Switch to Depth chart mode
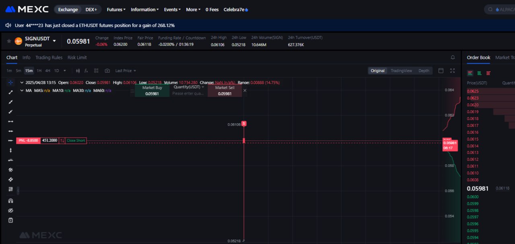Viewport: 515px width, 244px height. click(424, 70)
